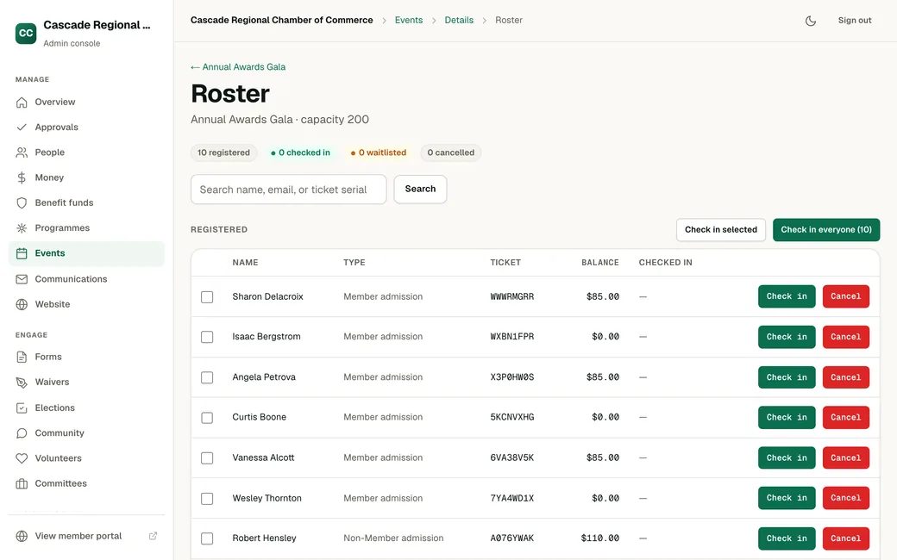This screenshot has height=560, width=897.
Task: Click the CC organization logo
Action: [x=26, y=33]
